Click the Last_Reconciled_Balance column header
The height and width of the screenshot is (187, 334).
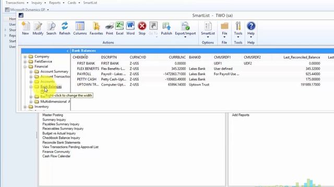pos(302,57)
